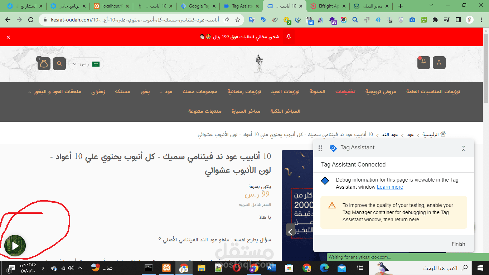Viewport: 489px width, 275px height.
Task: Open the user account icon
Action: pyautogui.click(x=439, y=62)
